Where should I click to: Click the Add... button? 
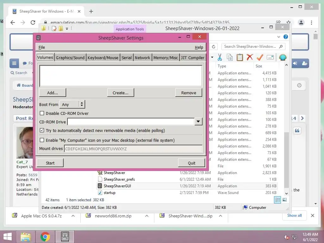point(53,93)
